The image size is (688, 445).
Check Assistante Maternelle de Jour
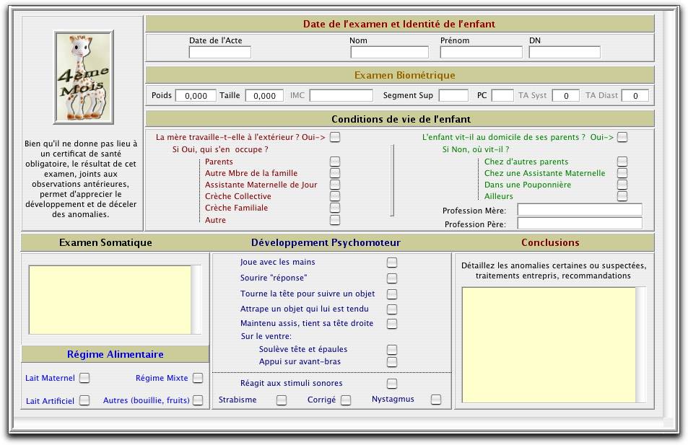point(335,185)
